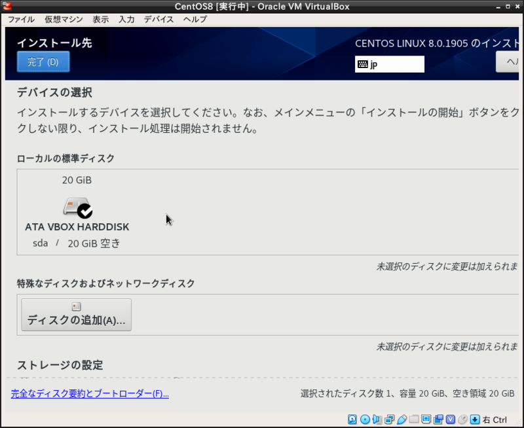Click the keyboard layout icon beside jp

point(363,64)
